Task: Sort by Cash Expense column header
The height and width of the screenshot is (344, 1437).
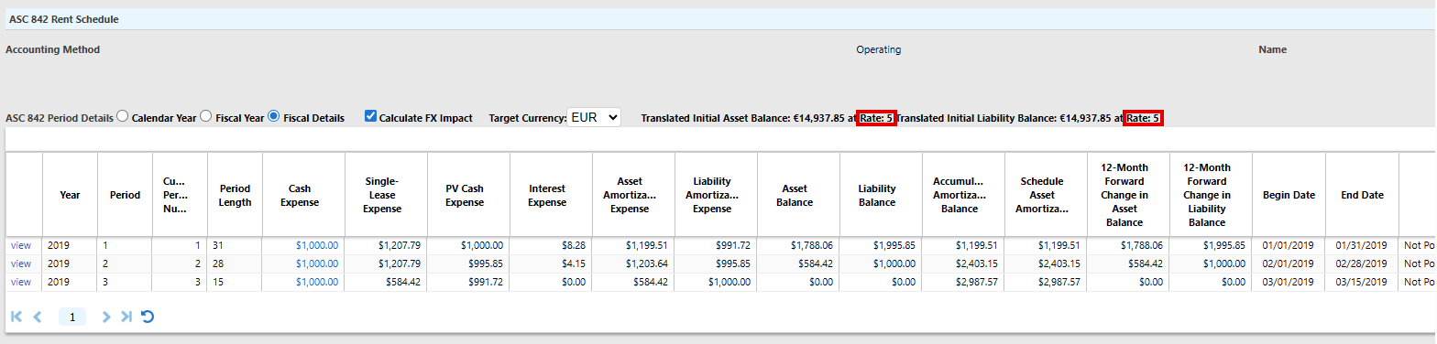Action: click(x=303, y=195)
